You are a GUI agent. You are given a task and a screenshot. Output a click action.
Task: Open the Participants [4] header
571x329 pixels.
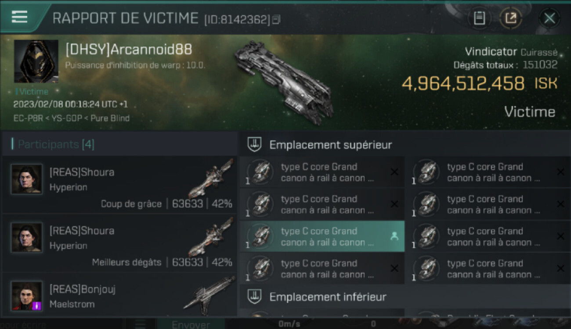(53, 144)
